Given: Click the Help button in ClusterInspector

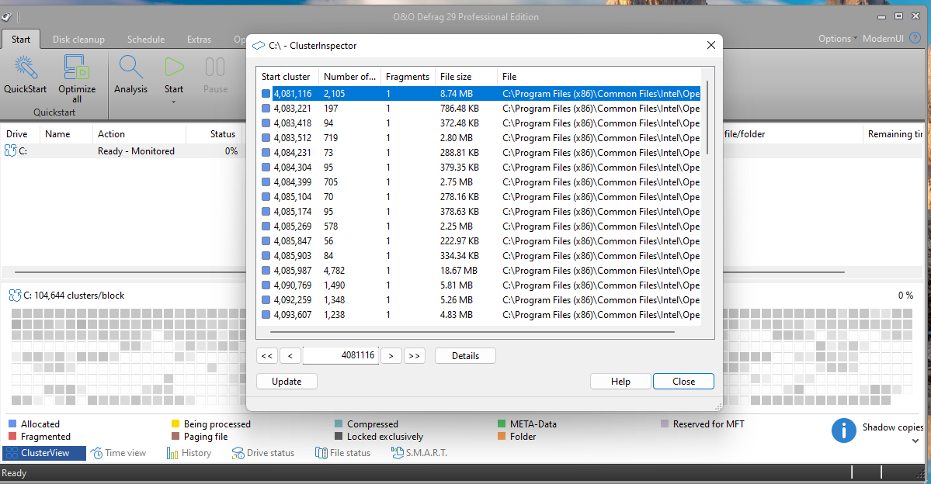Looking at the screenshot, I should click(620, 382).
